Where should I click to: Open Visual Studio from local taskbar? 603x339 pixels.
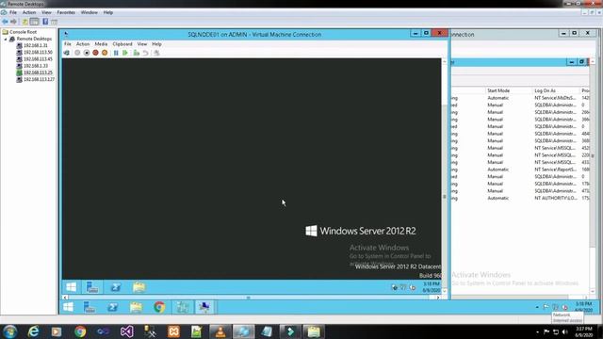(x=127, y=331)
